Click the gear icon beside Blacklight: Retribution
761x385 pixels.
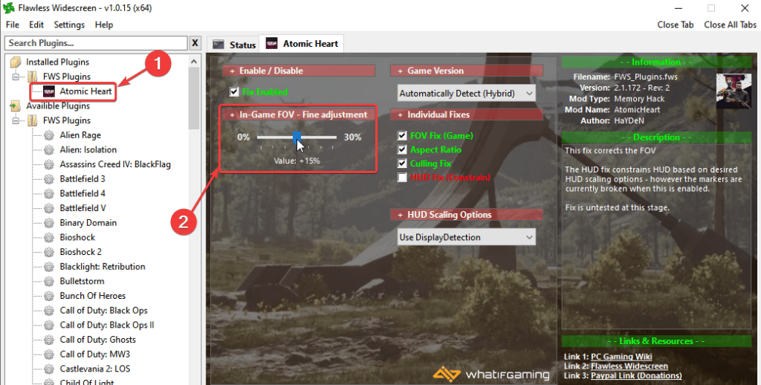49,267
